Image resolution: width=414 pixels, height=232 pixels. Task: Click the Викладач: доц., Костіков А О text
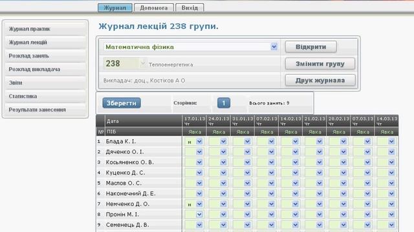pos(144,81)
